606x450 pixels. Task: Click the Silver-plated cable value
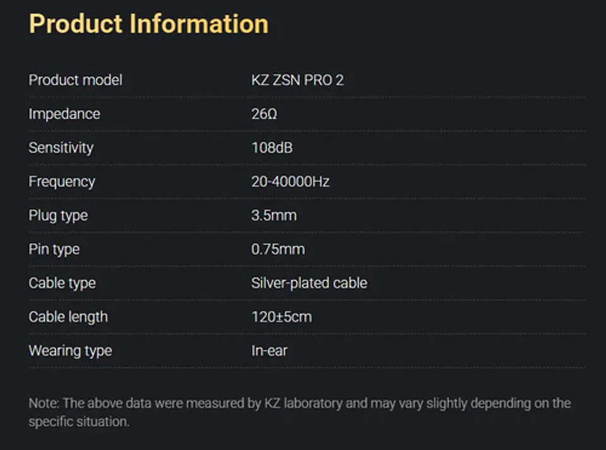pyautogui.click(x=309, y=283)
